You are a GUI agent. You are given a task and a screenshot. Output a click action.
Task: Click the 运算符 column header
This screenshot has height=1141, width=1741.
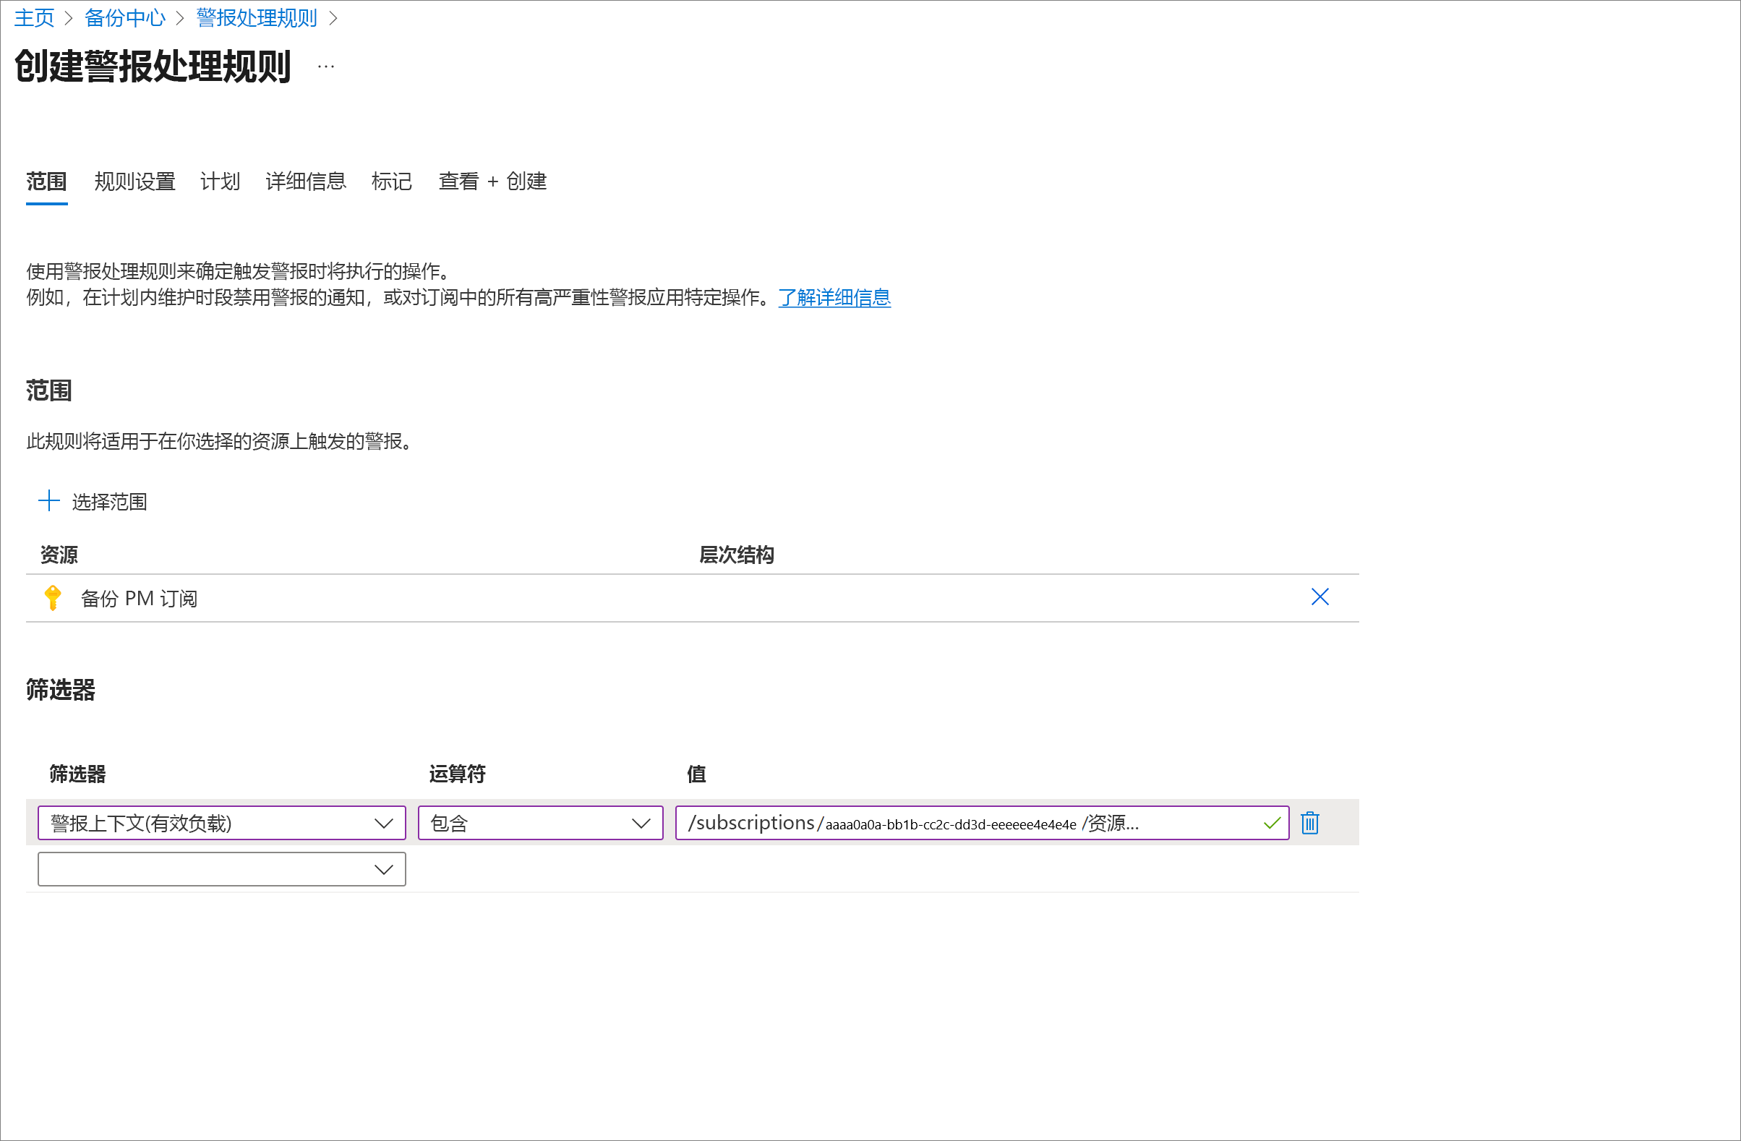[x=457, y=773]
